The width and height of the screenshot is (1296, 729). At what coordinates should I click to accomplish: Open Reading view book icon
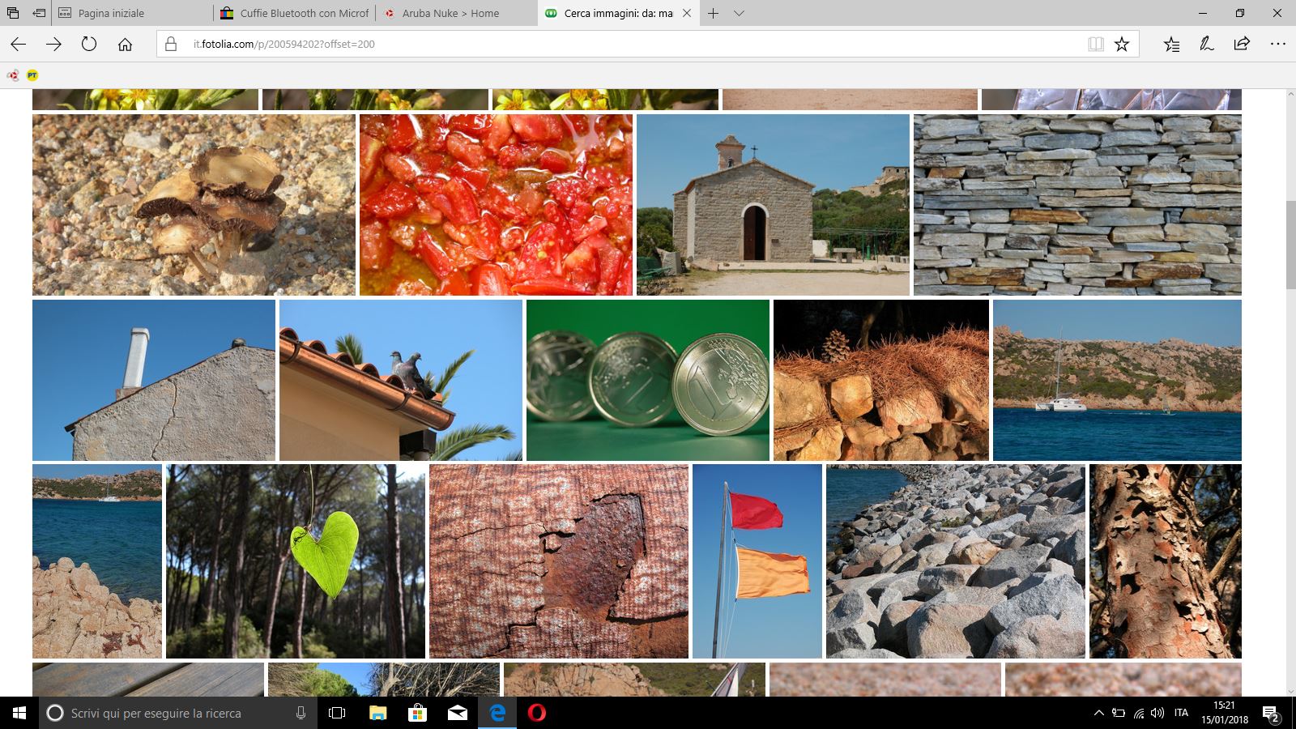coord(1096,45)
